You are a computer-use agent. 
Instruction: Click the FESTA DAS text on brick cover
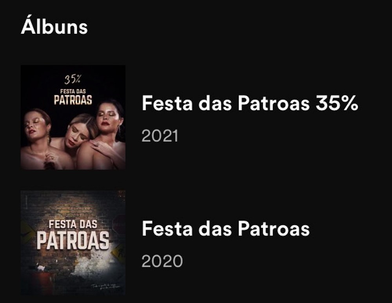pyautogui.click(x=73, y=224)
